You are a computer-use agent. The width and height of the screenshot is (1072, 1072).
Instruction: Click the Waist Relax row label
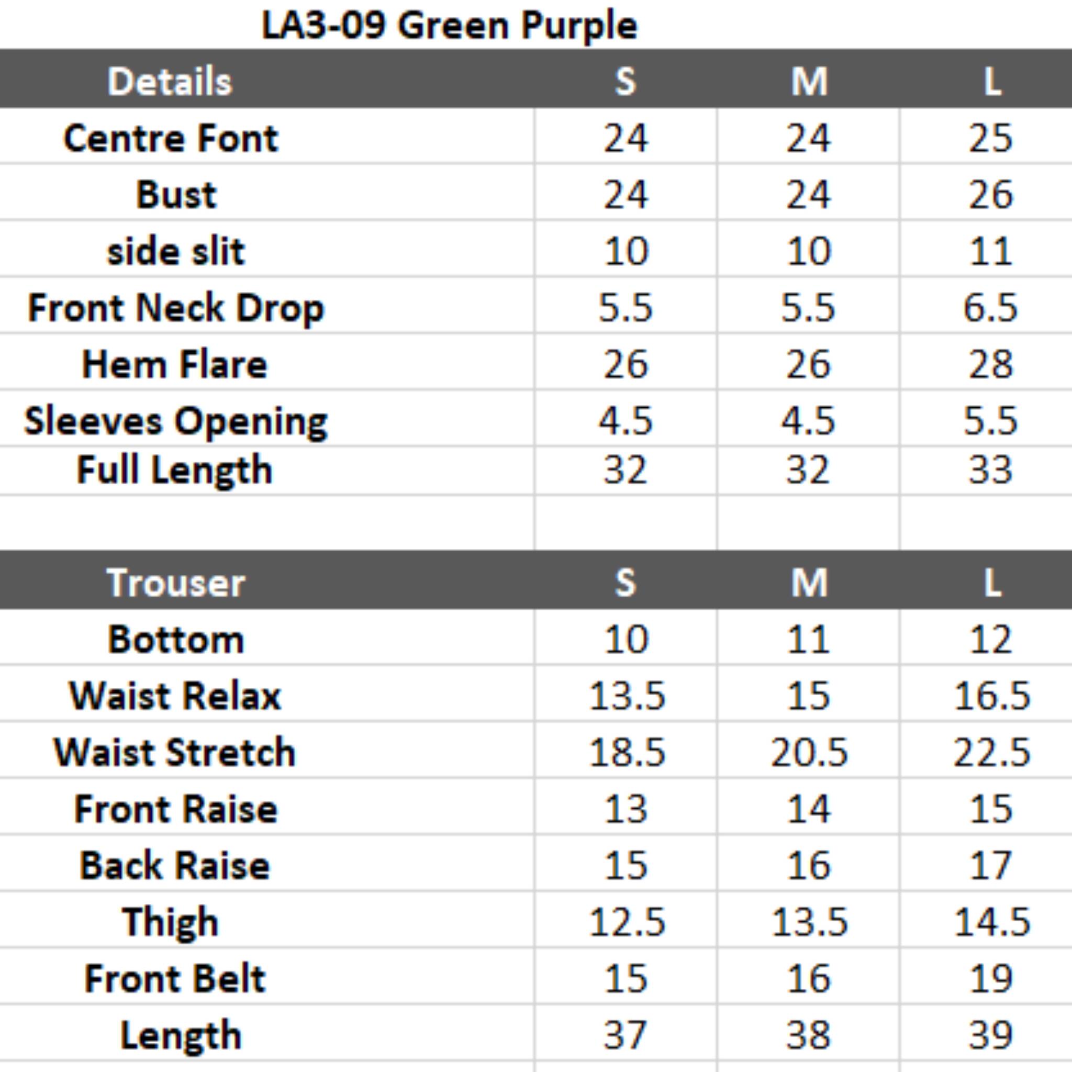point(175,696)
